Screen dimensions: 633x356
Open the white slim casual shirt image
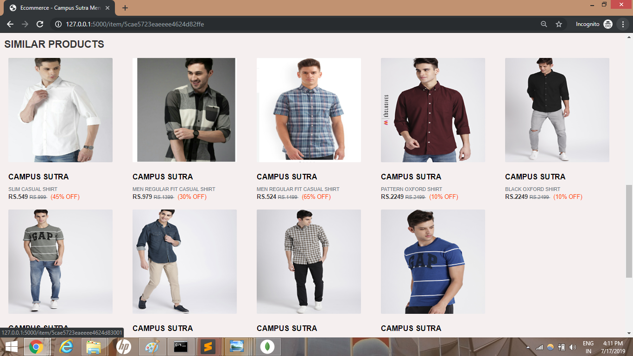60,110
